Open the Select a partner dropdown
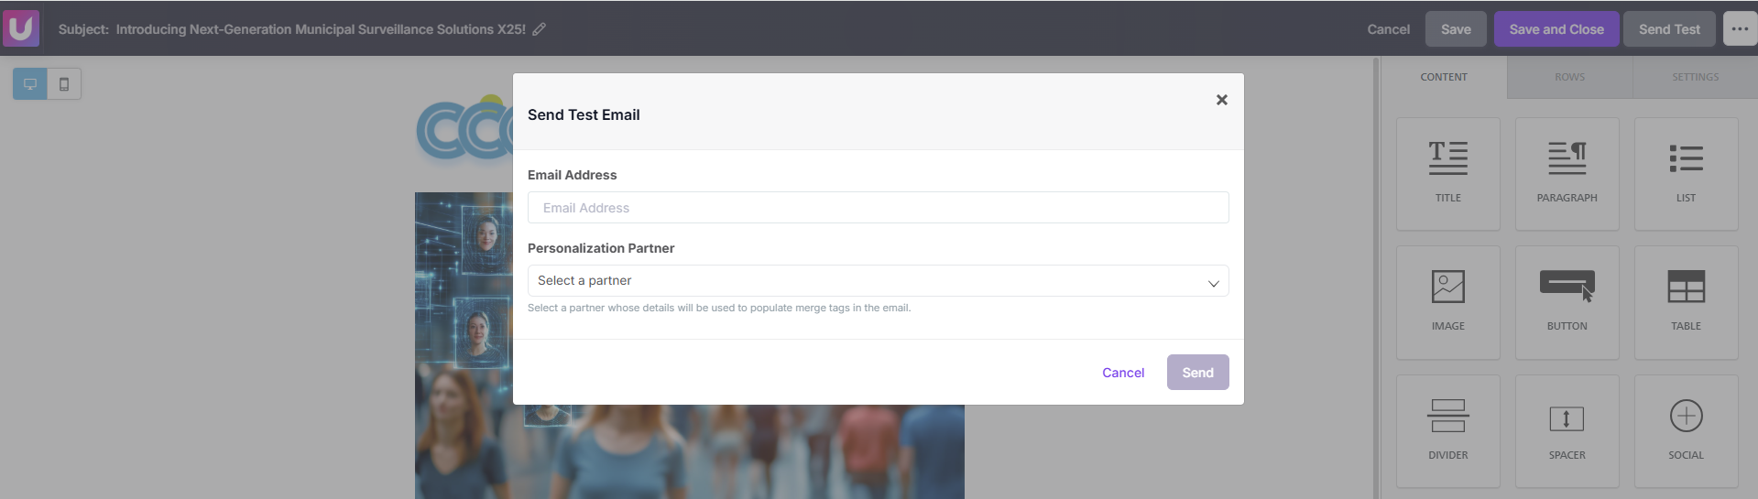1758x499 pixels. point(878,281)
